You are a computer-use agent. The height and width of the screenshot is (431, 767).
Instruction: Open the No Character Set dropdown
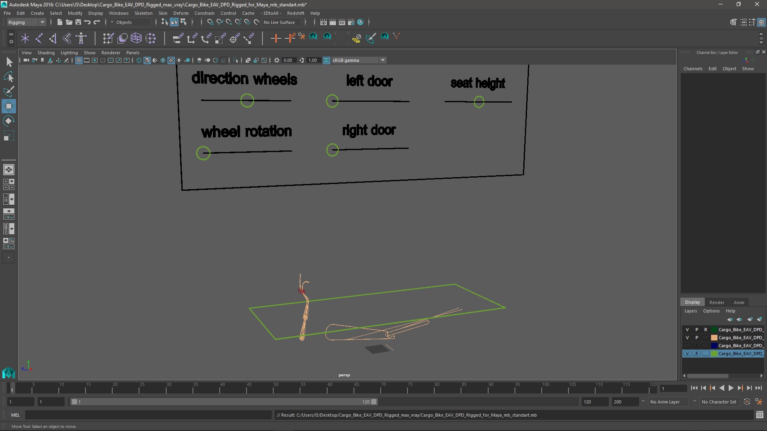(x=721, y=402)
